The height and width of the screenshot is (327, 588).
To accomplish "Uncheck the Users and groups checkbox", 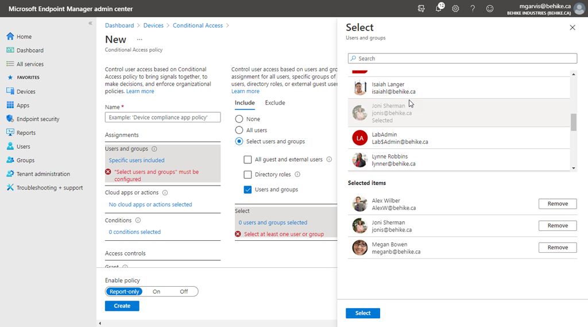I will (x=248, y=190).
